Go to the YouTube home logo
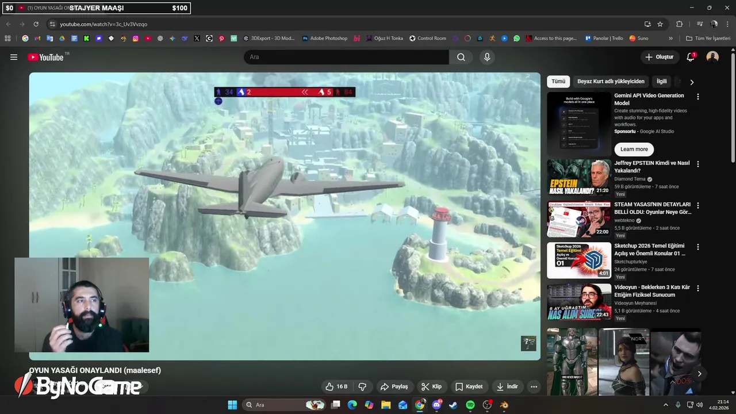 [47, 57]
